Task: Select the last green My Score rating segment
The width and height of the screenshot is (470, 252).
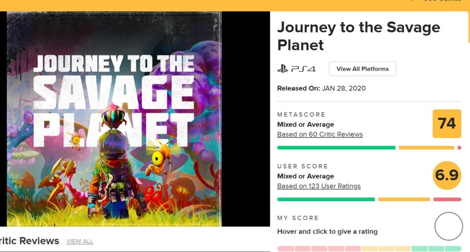Action: [x=453, y=249]
